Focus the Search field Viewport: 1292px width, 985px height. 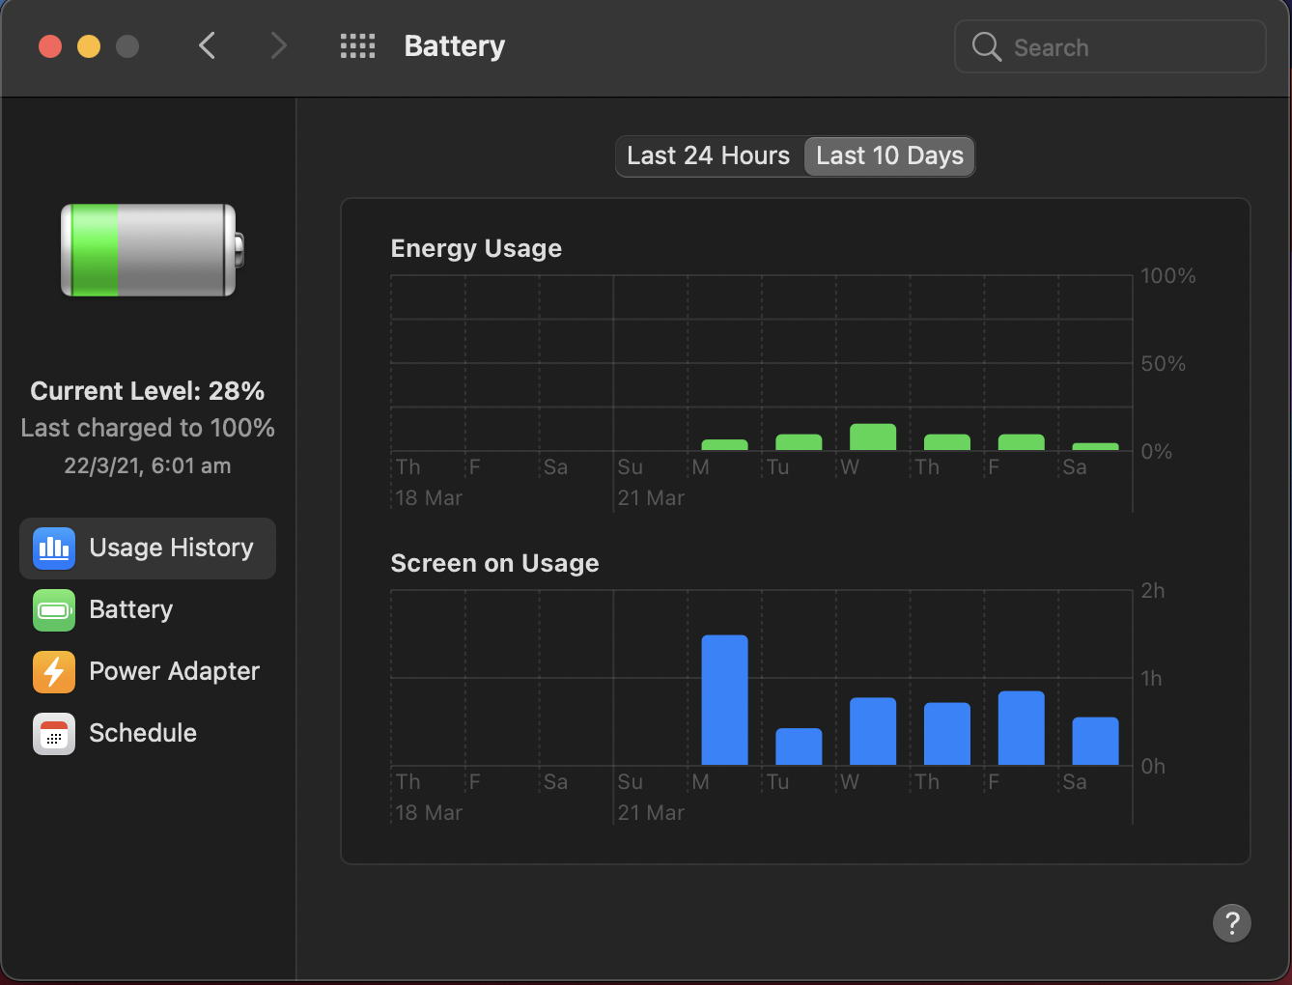pyautogui.click(x=1110, y=46)
